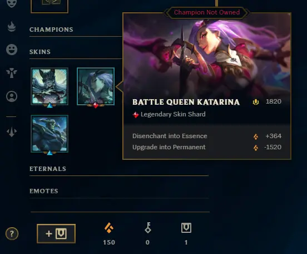Screen dimensions: 307x254
Task: Click the add chest plus button
Action: point(56,233)
